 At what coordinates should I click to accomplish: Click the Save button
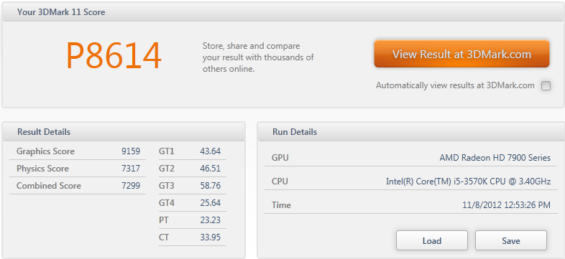pyautogui.click(x=511, y=240)
